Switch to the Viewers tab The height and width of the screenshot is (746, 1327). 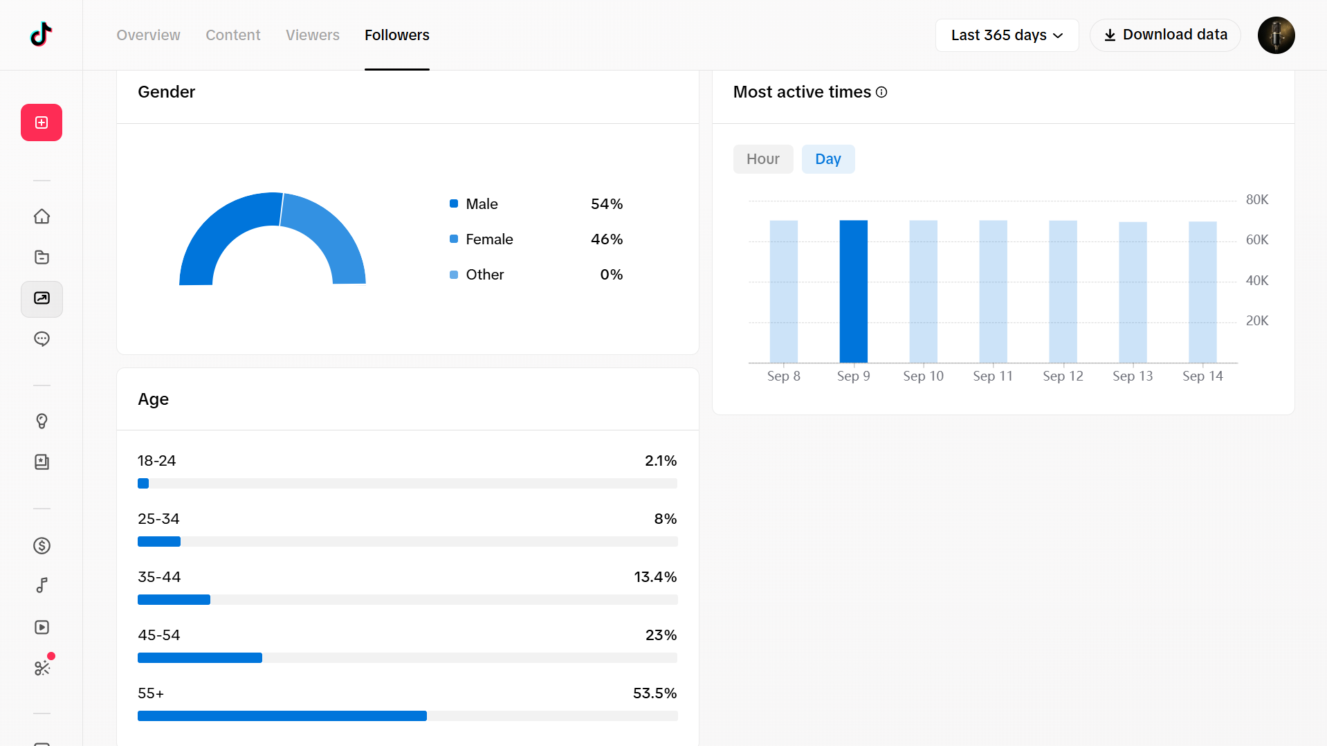point(313,35)
